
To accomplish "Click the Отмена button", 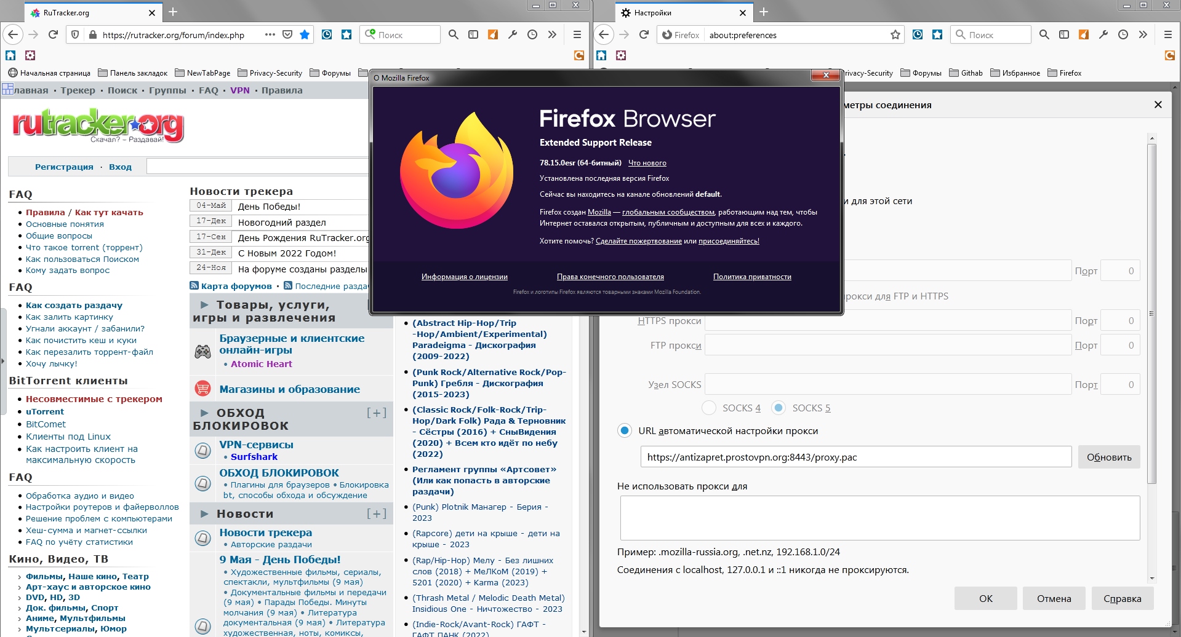I will [x=1054, y=598].
